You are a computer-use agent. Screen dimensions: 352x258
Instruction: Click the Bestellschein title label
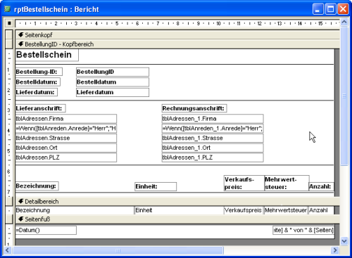point(47,55)
